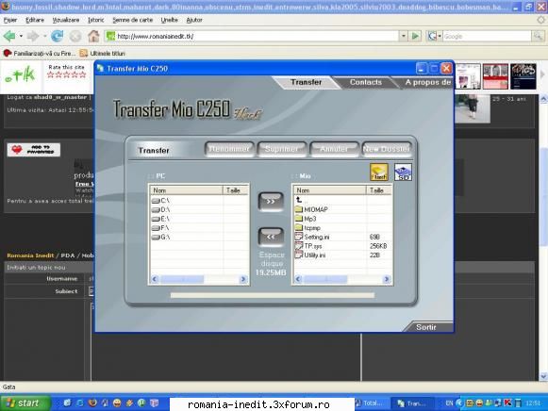This screenshot has width=548, height=411.
Task: Click the Sortir button
Action: (x=426, y=327)
